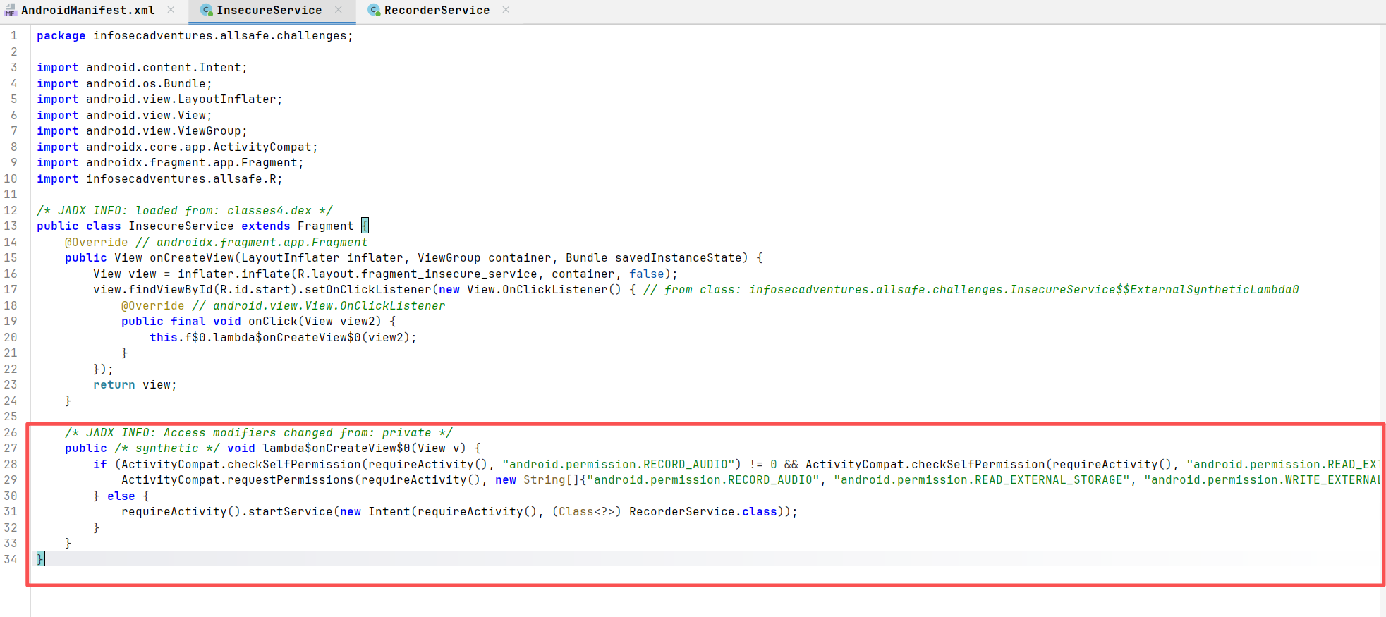This screenshot has width=1386, height=617.
Task: Open the RecorderService tab
Action: (x=436, y=10)
